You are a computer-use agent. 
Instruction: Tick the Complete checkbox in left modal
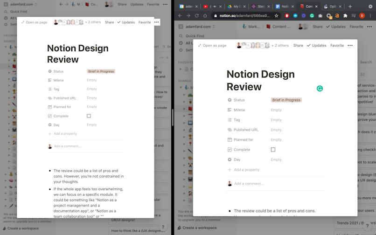coord(89,116)
